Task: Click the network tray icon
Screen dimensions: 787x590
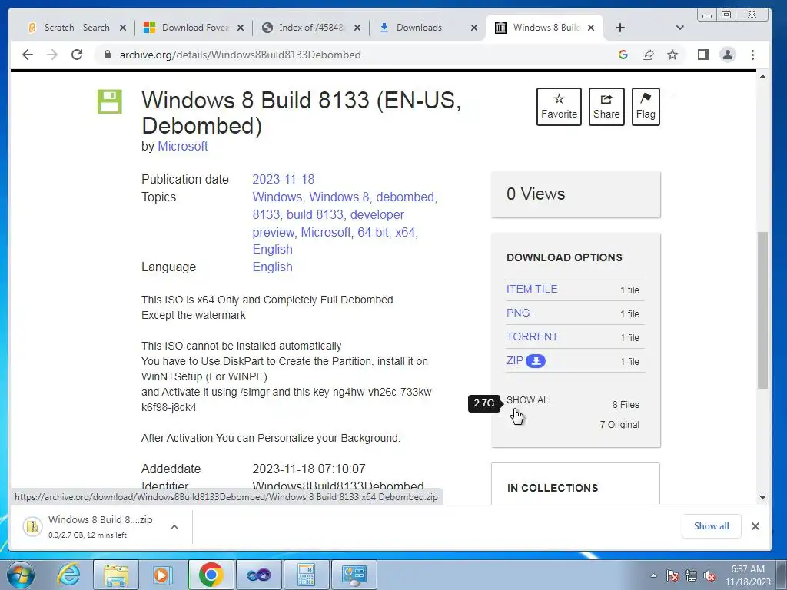Action: 691,575
